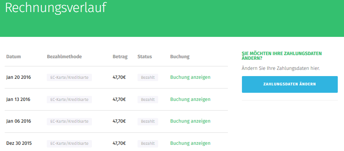
Task: Select the Bezahlt badge for Jan 06 2016
Action: pyautogui.click(x=148, y=121)
